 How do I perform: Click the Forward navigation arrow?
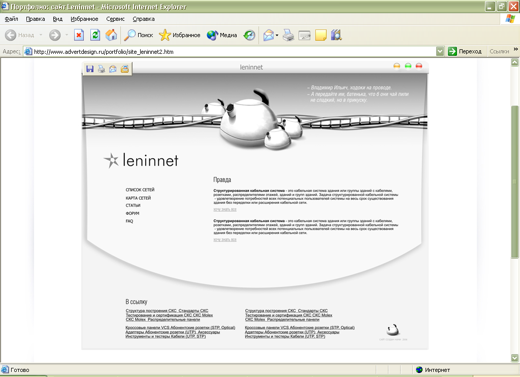55,35
